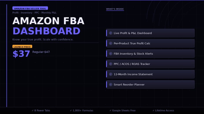Click the Amazon FBA Seller Tool badge
204x114 pixels.
[30, 8]
